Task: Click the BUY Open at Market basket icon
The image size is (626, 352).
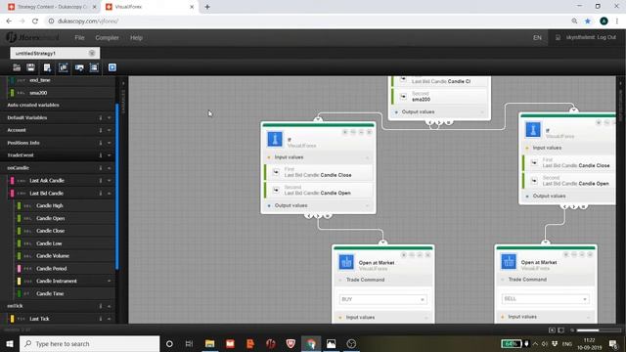Action: (x=346, y=262)
